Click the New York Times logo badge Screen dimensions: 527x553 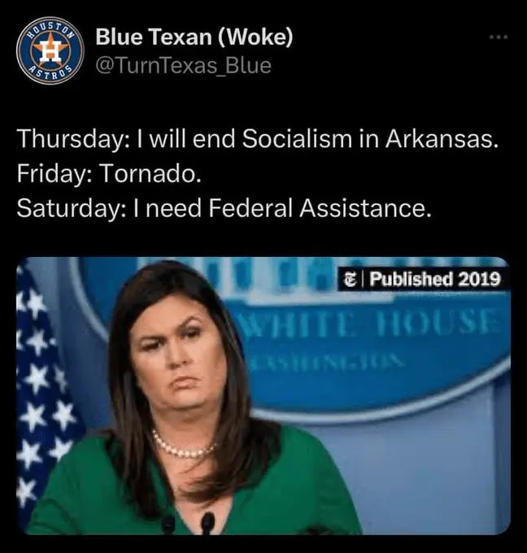point(349,279)
